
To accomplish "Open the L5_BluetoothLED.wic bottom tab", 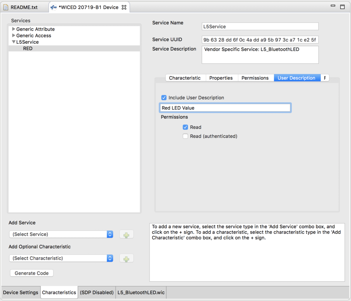I will (x=141, y=292).
